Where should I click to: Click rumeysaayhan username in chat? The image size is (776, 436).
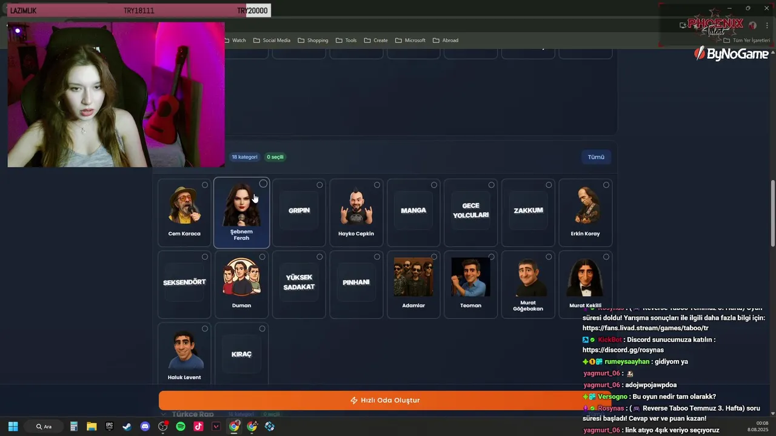(627, 362)
